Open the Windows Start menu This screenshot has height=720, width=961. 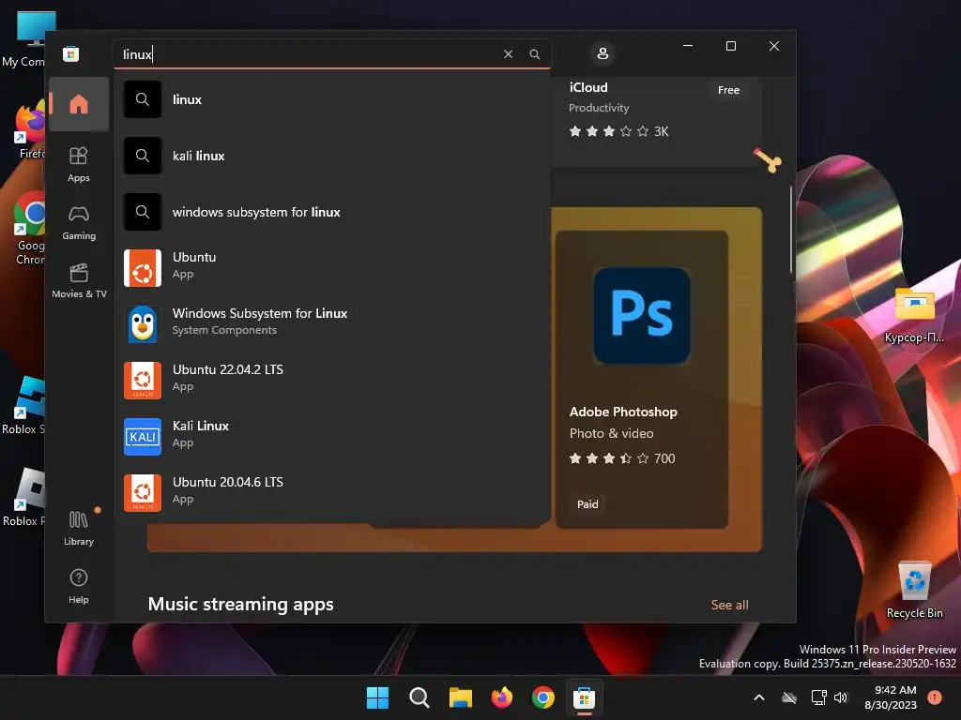tap(377, 697)
